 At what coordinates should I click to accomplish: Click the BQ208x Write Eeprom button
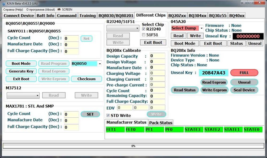tap(214, 90)
